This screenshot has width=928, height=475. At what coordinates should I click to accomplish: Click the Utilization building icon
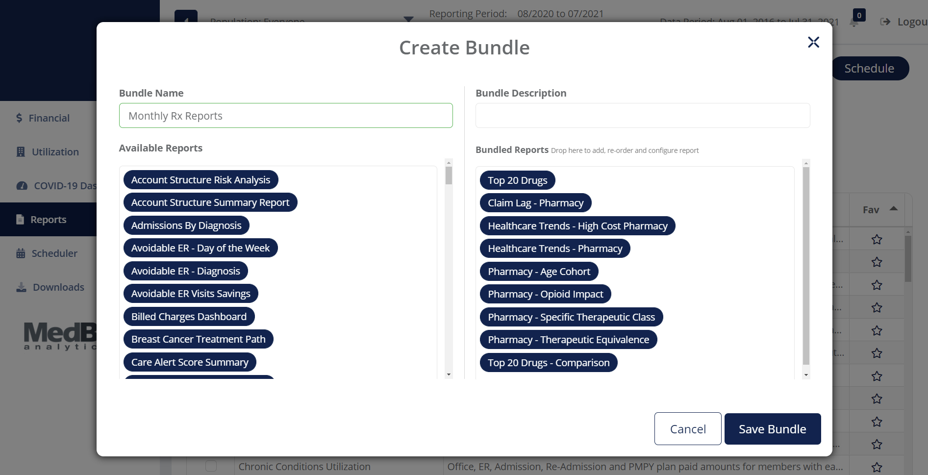point(21,152)
